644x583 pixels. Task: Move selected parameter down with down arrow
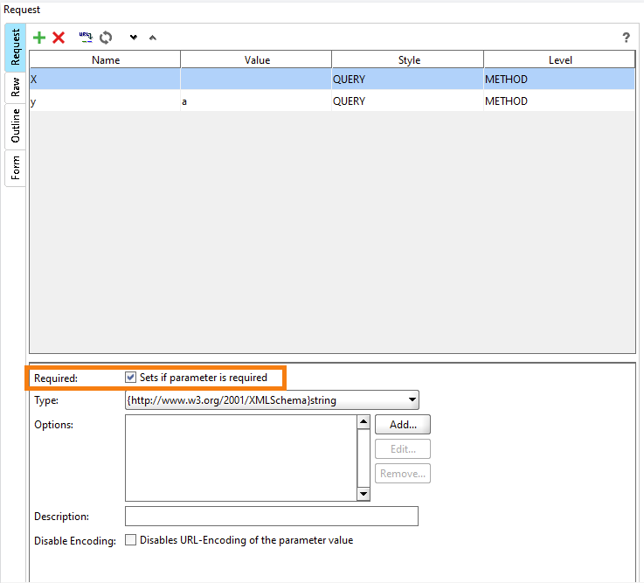point(134,38)
